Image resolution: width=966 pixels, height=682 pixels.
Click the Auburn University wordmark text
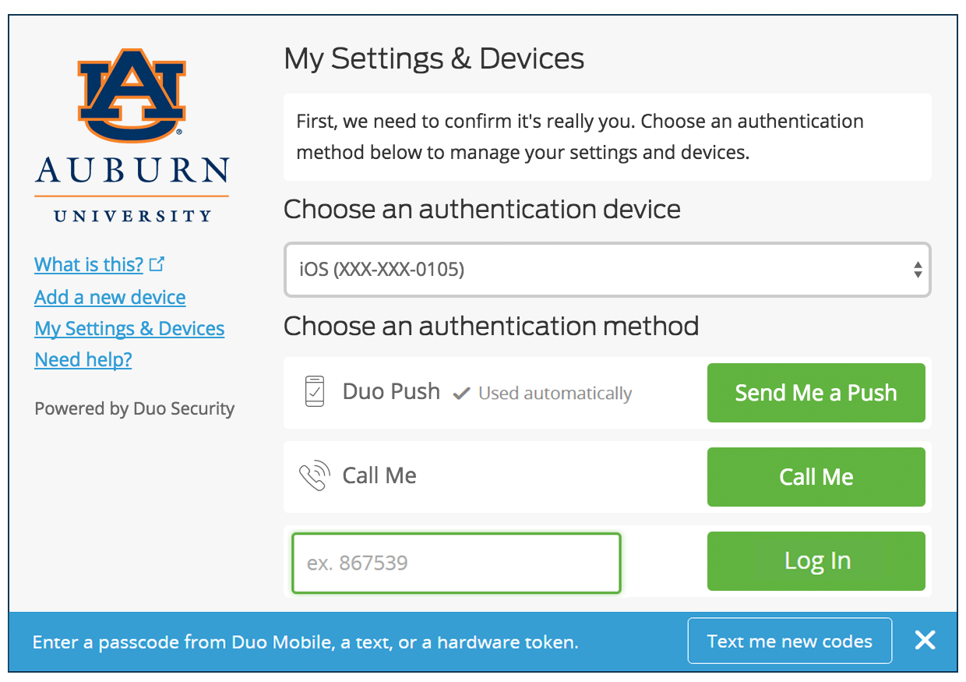click(132, 187)
